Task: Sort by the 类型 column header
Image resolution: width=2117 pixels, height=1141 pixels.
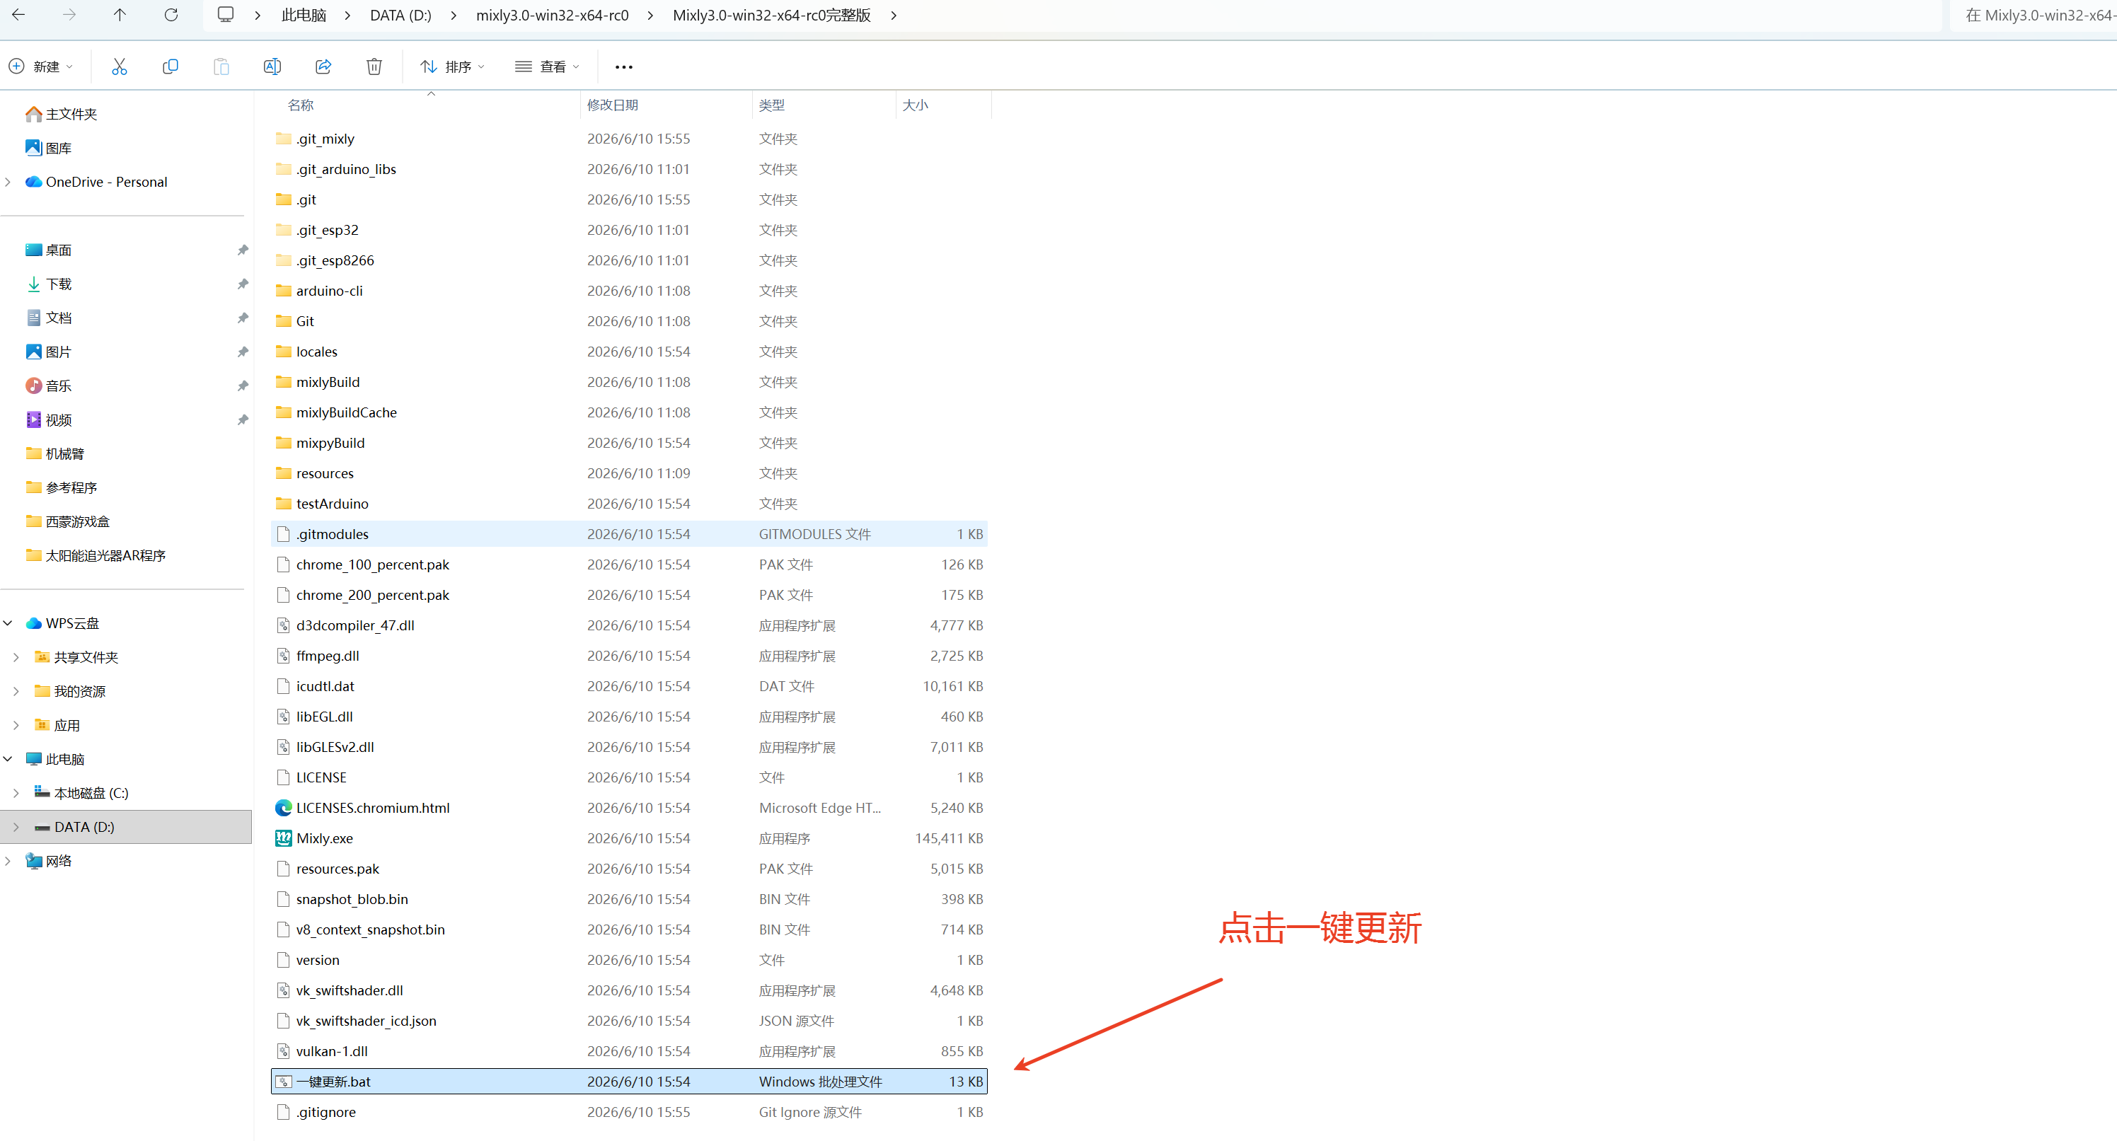Action: pos(772,105)
